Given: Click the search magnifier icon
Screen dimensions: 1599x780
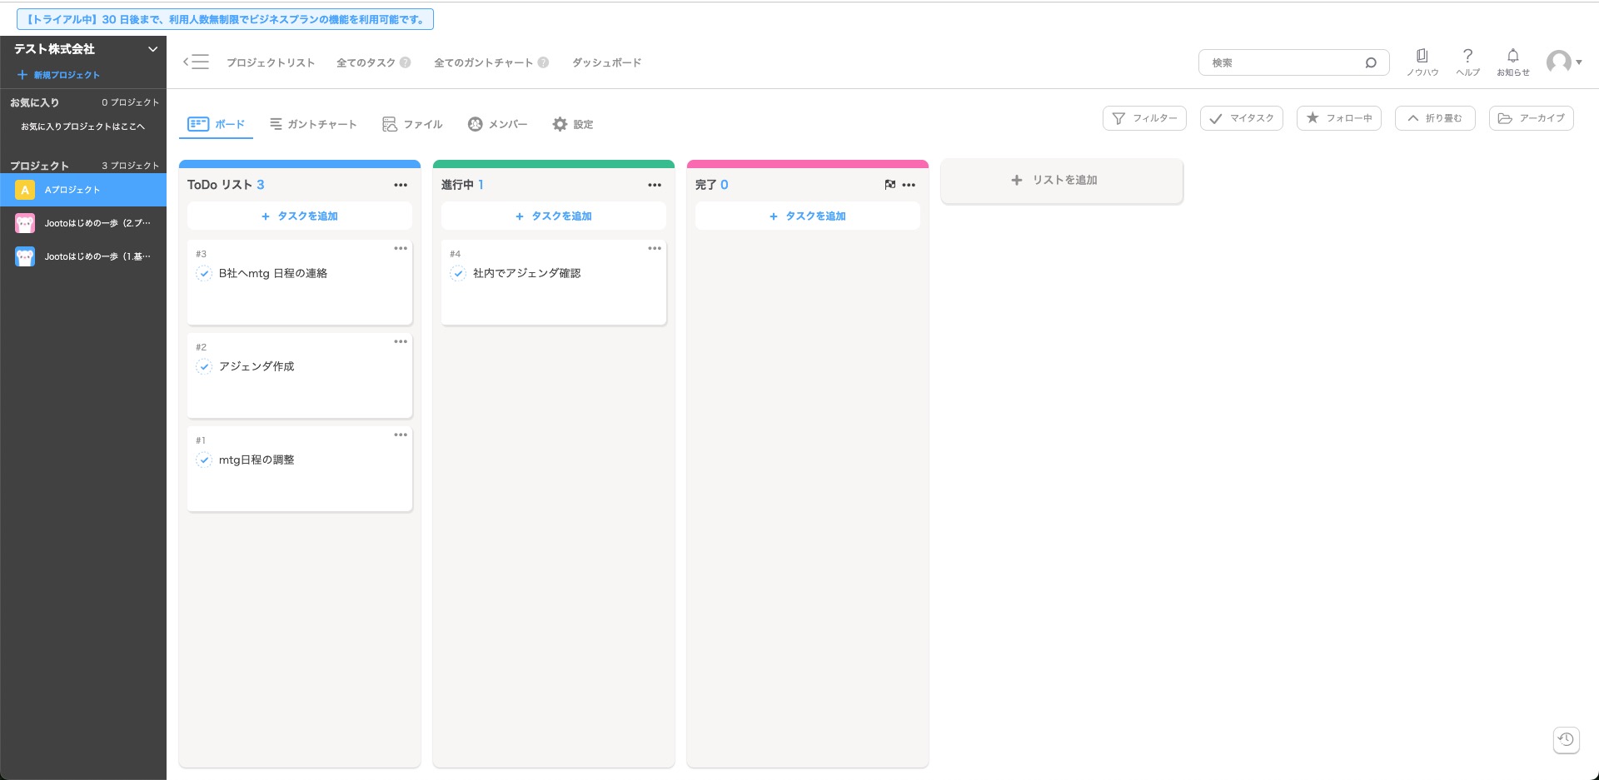Looking at the screenshot, I should click(1370, 62).
